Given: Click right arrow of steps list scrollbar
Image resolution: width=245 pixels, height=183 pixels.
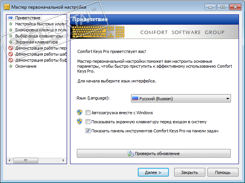Looking at the screenshot, I should coord(63,160).
